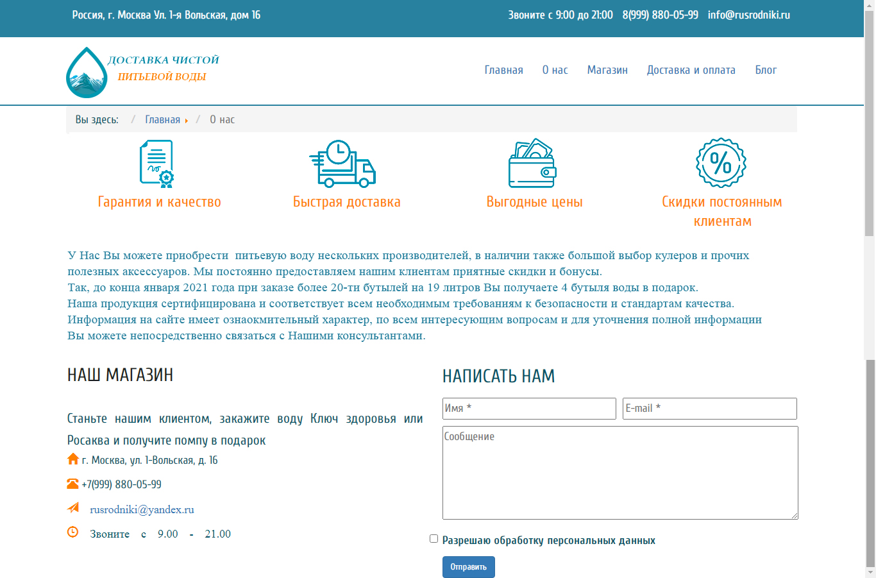Image resolution: width=876 pixels, height=578 pixels.
Task: Click the Выгодные цены heading
Action: click(x=534, y=202)
